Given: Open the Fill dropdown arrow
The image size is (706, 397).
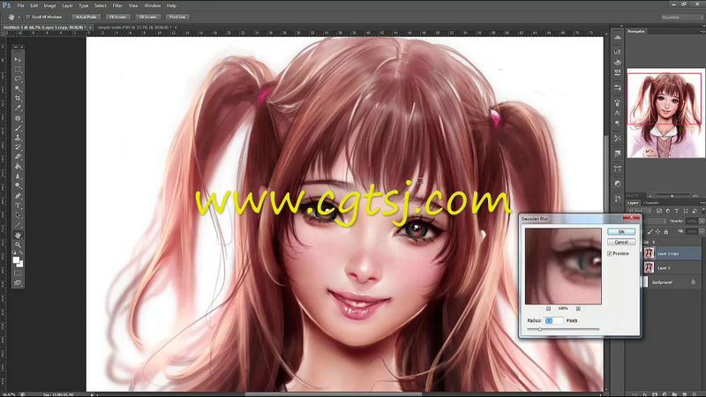Looking at the screenshot, I should [702, 231].
